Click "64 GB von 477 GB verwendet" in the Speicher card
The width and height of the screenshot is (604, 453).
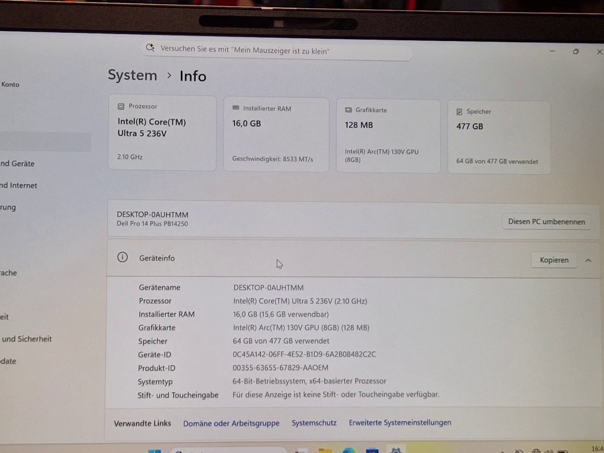(x=497, y=161)
